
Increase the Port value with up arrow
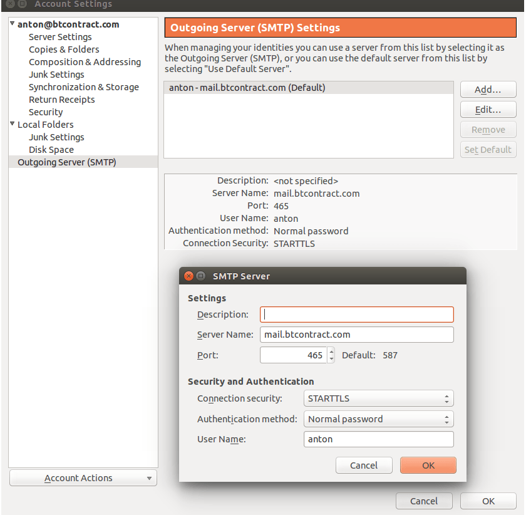(x=331, y=351)
